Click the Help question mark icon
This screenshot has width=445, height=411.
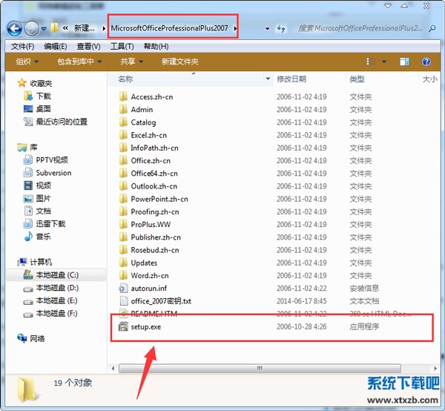(x=426, y=62)
